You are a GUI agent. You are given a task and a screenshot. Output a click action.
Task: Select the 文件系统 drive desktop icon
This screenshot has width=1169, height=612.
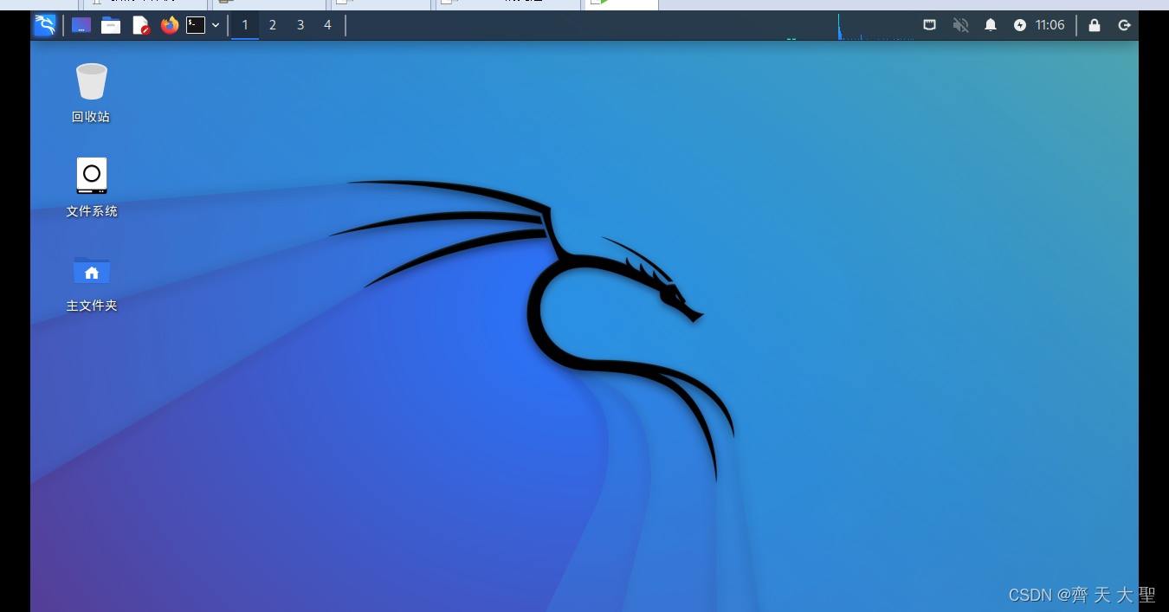pos(91,176)
